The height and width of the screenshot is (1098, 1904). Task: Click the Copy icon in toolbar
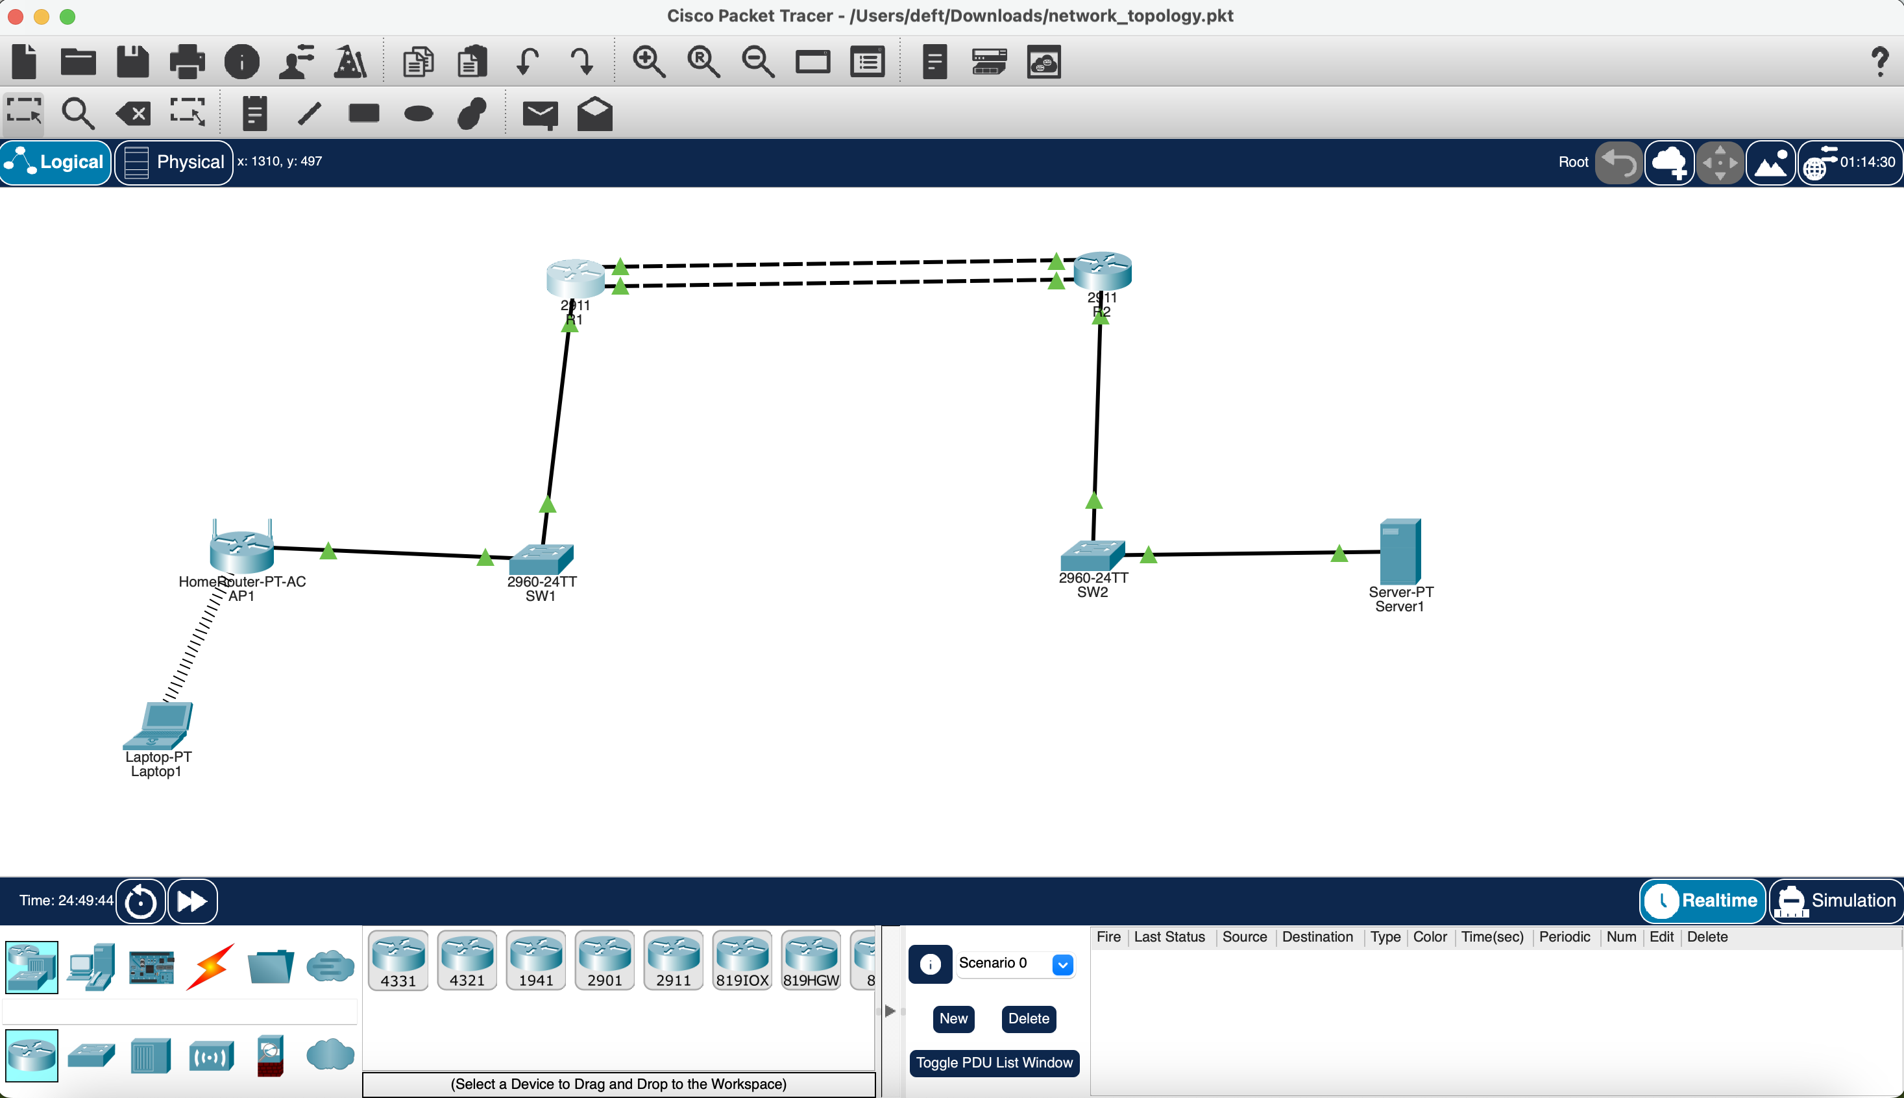click(418, 61)
